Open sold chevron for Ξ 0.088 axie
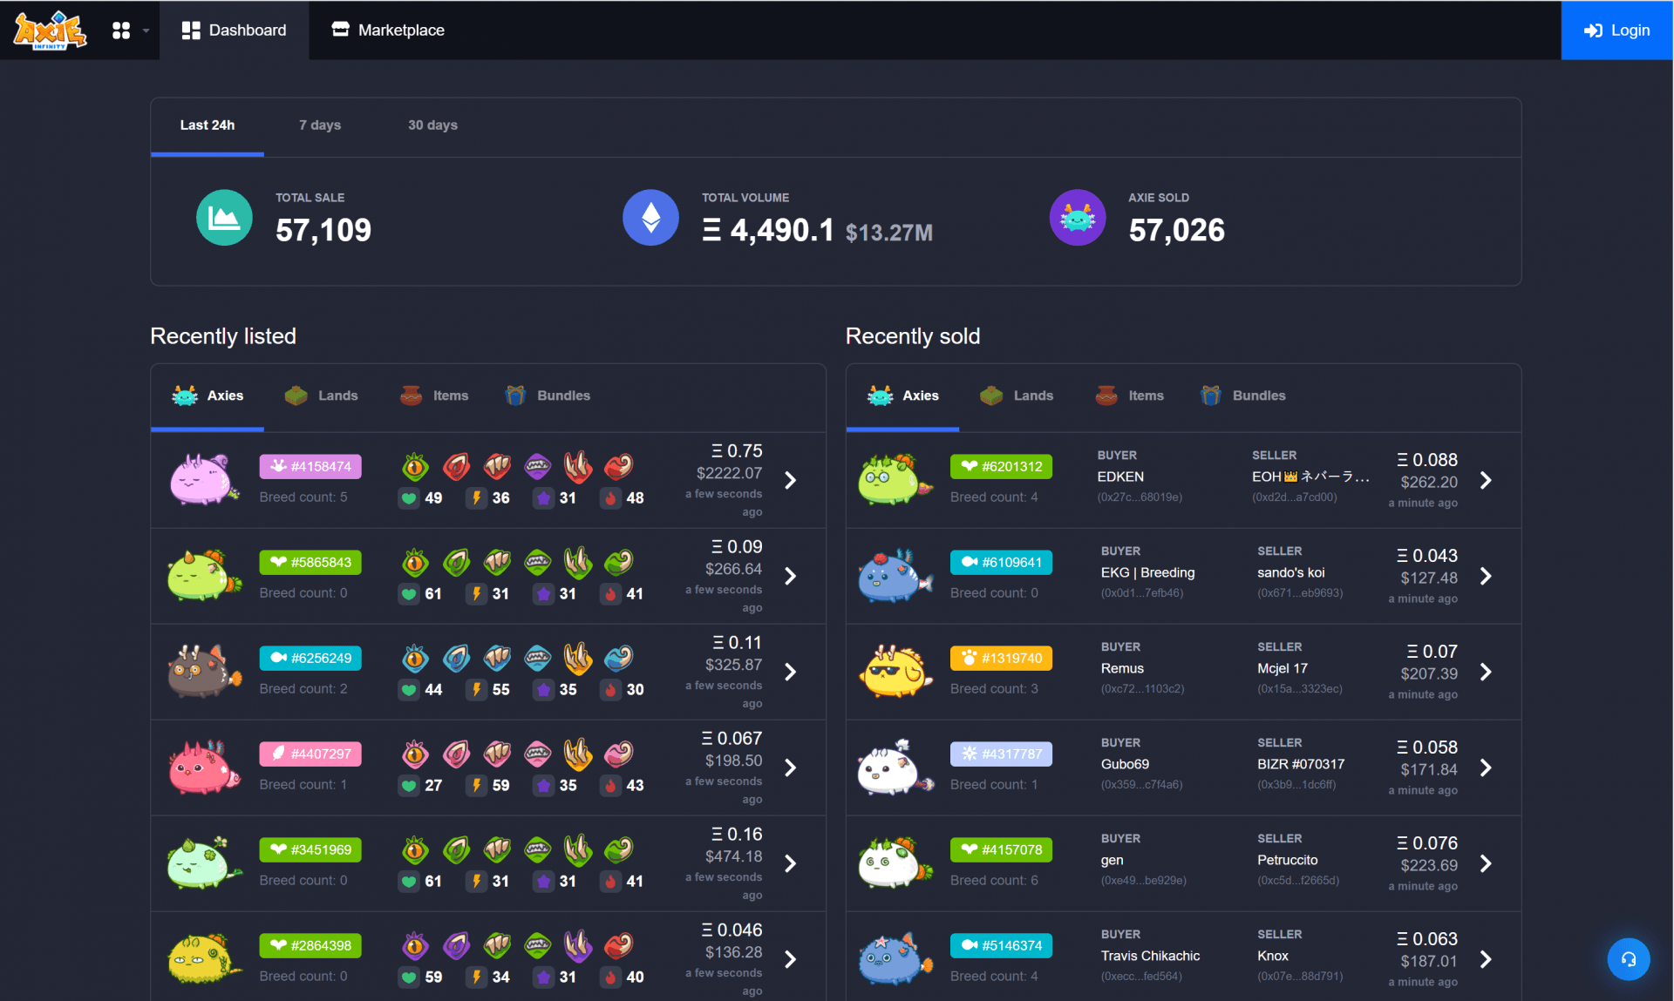 pyautogui.click(x=1486, y=481)
